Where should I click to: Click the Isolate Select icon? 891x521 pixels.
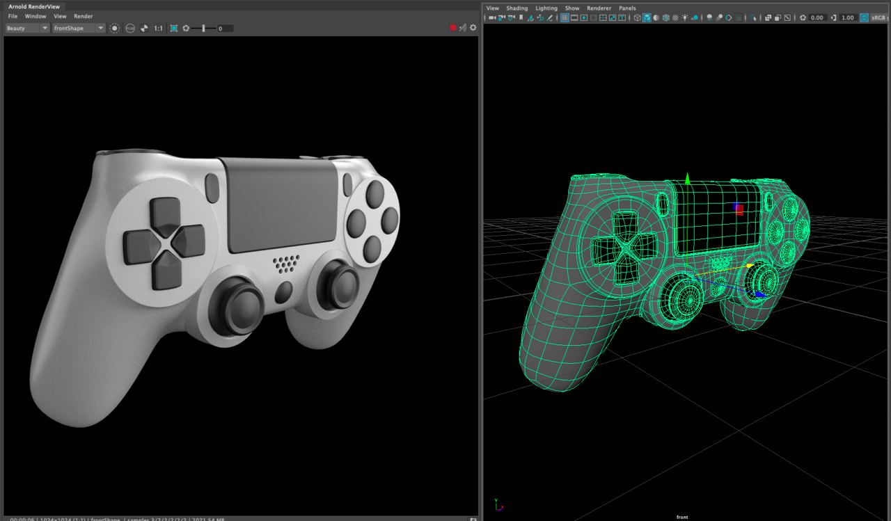pos(753,17)
